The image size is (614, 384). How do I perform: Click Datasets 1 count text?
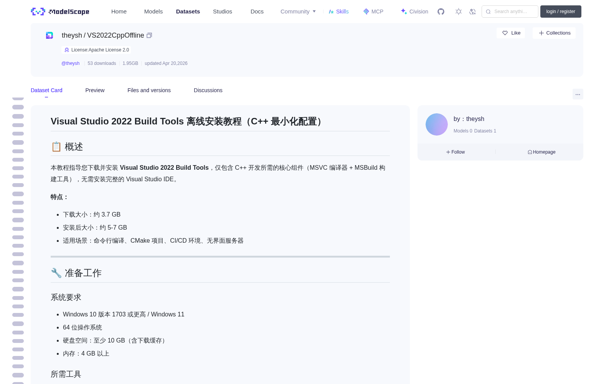[x=485, y=131]
